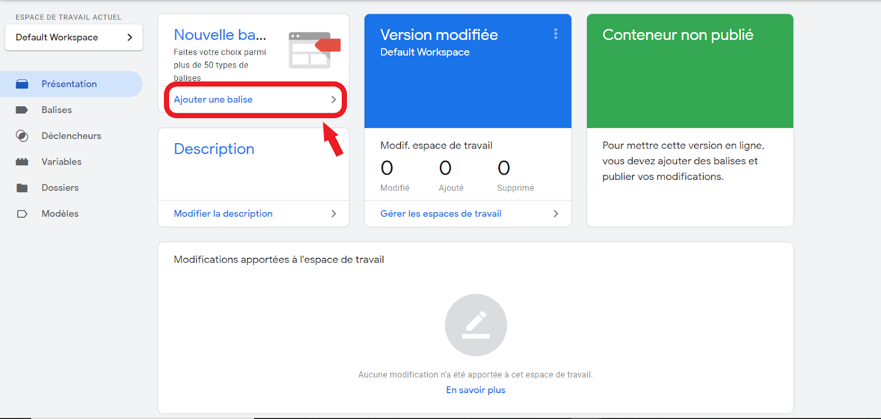Click the pencil edit circle icon
This screenshot has height=419, width=881.
(476, 325)
